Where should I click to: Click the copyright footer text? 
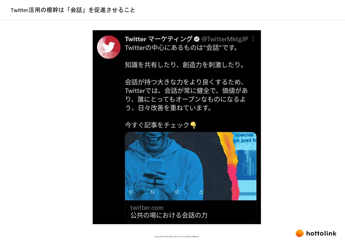(x=177, y=237)
